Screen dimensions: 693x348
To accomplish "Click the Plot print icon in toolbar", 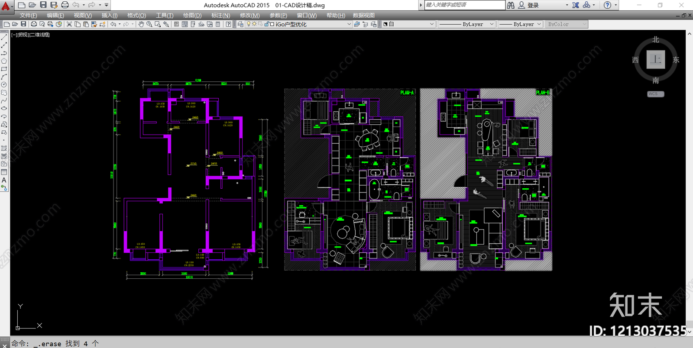I will pyautogui.click(x=34, y=24).
